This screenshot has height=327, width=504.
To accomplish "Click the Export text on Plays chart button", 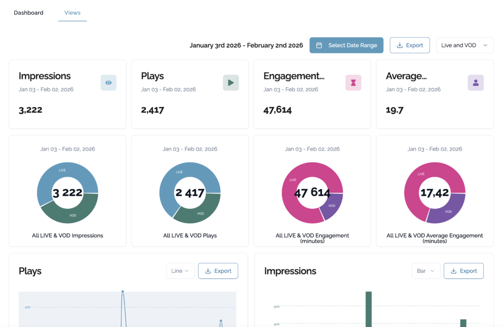I will click(x=222, y=271).
